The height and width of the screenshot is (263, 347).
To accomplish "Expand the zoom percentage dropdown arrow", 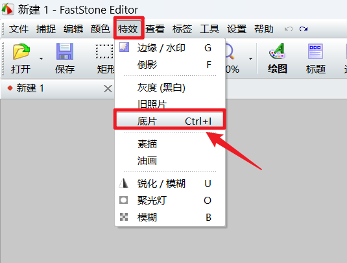I will coord(250,58).
